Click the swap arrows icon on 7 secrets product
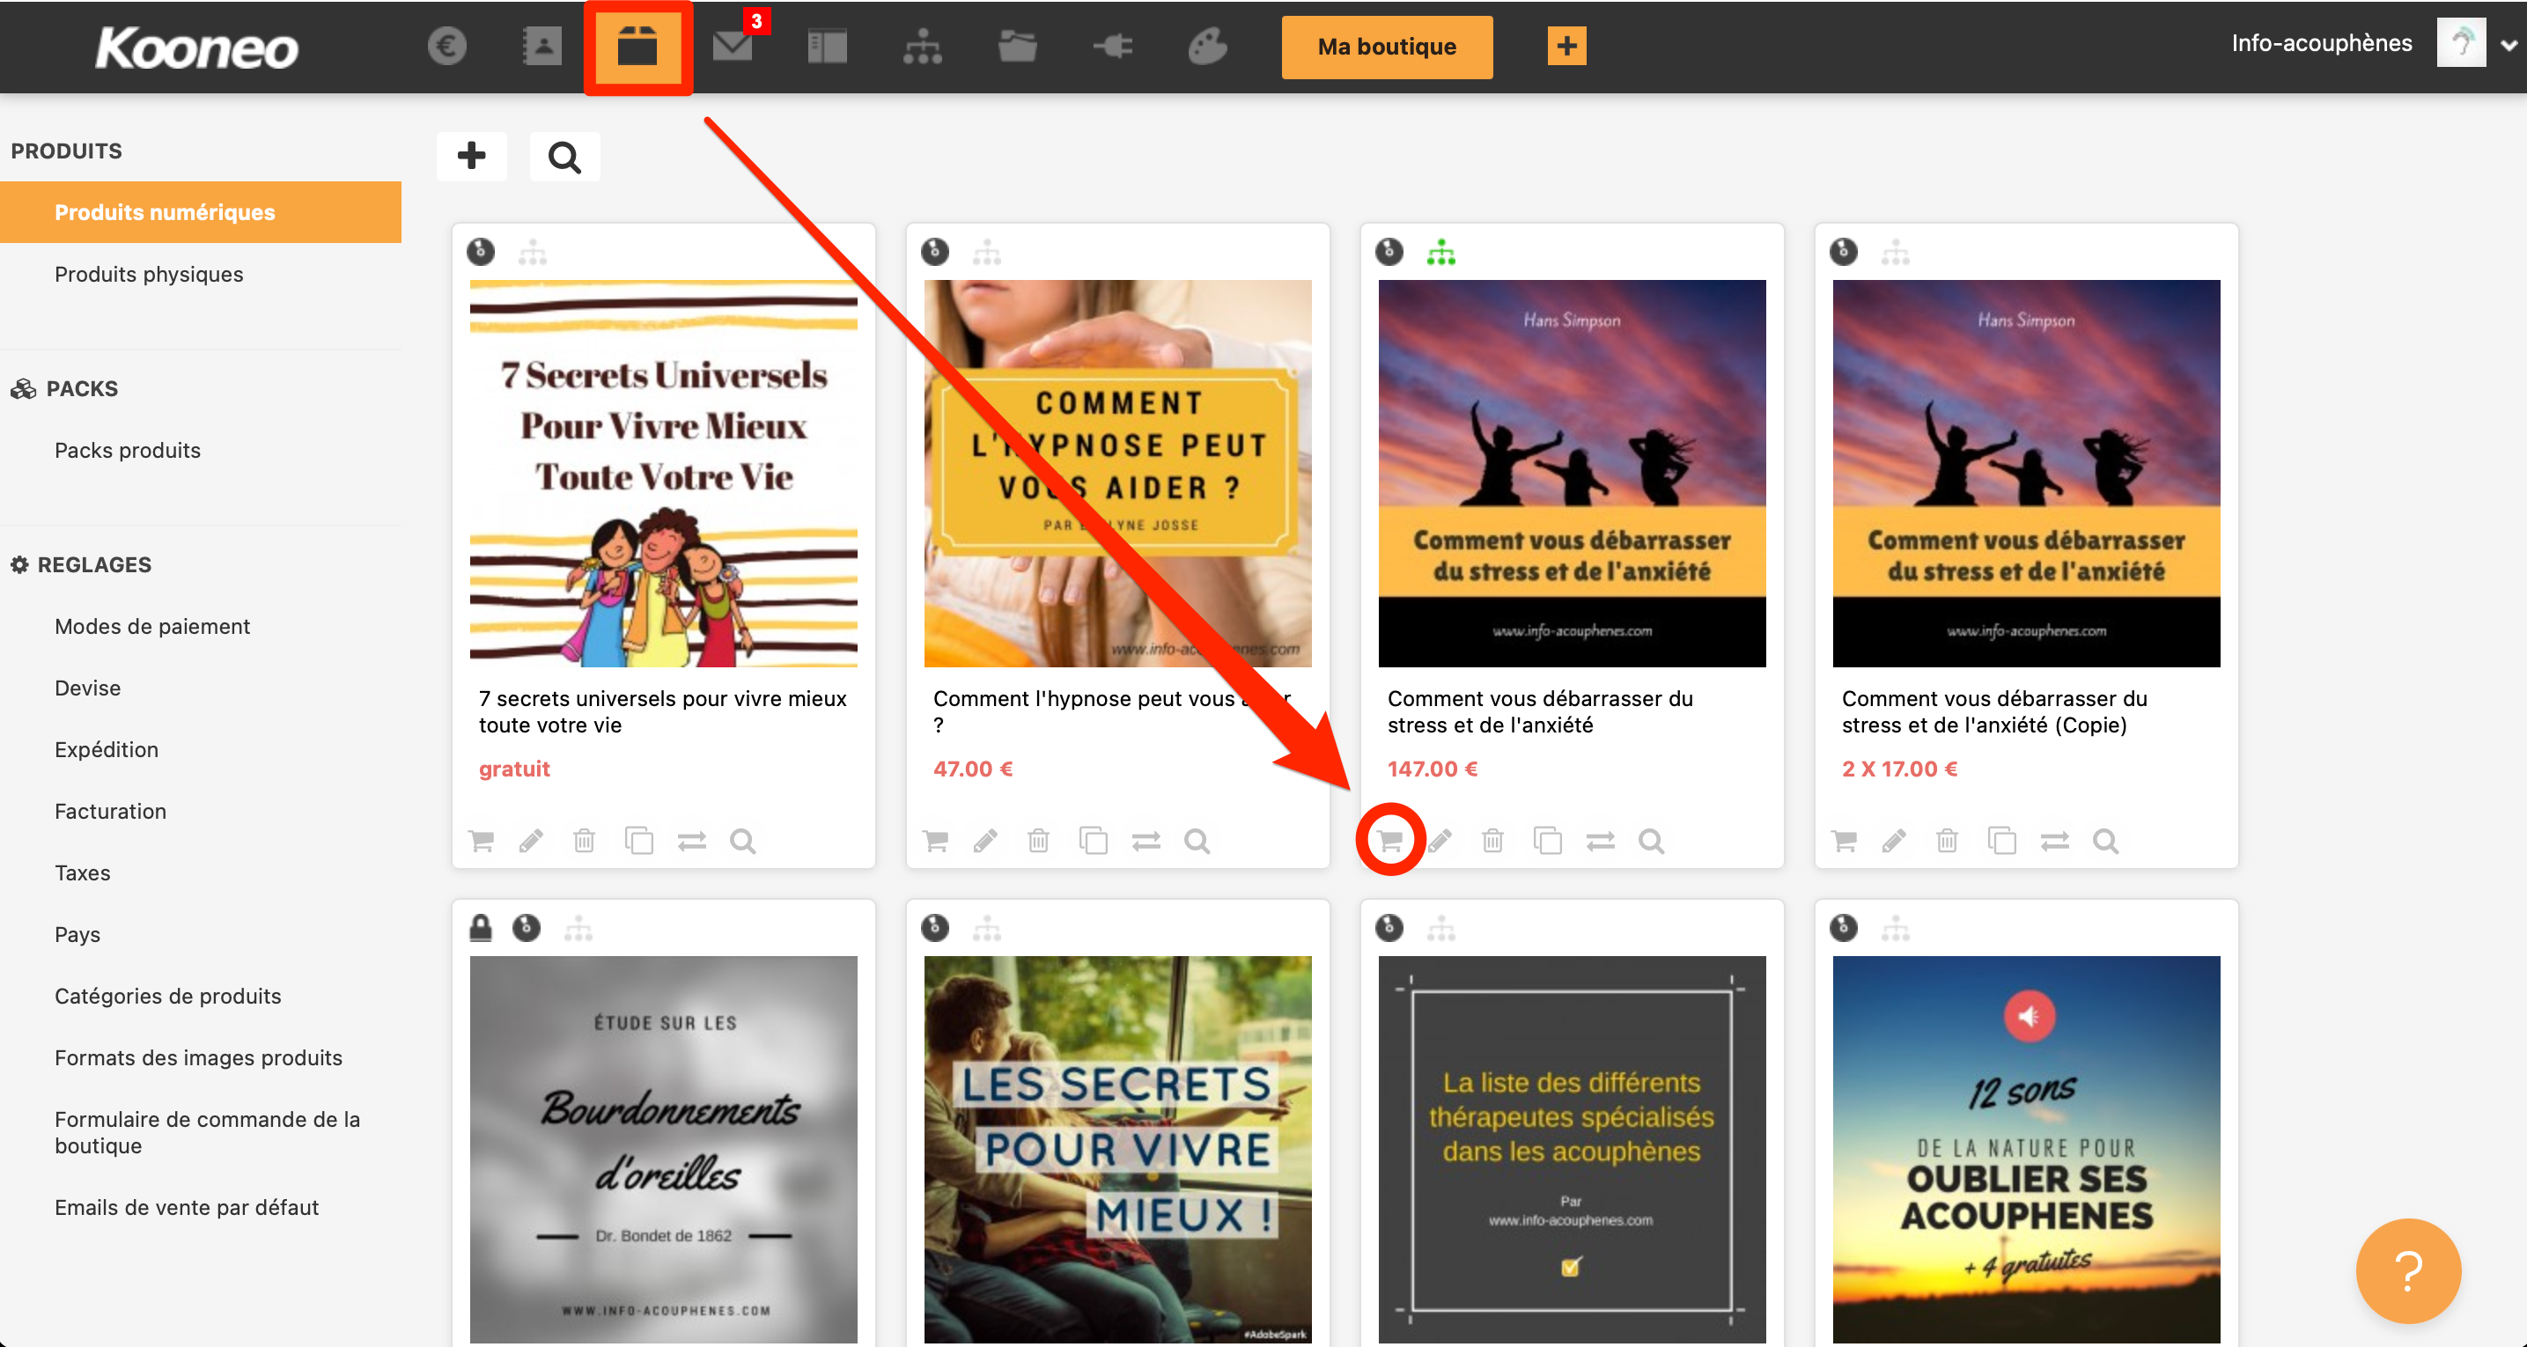Image resolution: width=2527 pixels, height=1347 pixels. (691, 841)
